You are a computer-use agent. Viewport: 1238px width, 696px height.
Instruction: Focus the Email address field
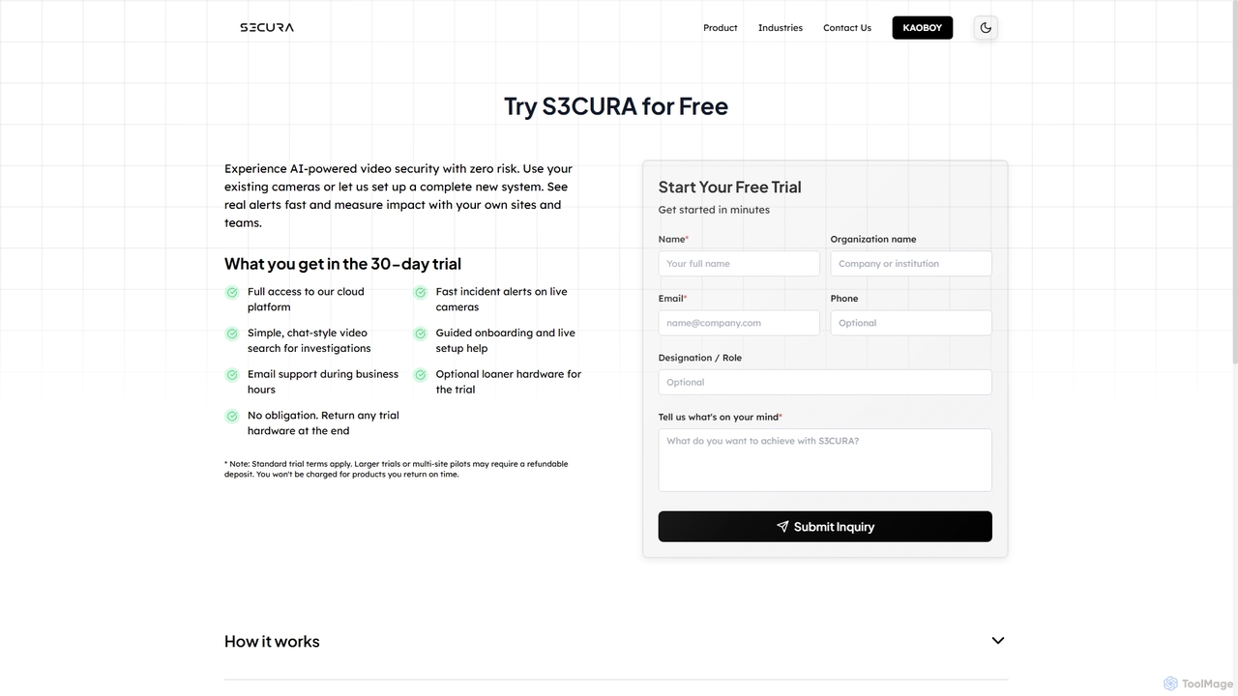[x=739, y=323]
